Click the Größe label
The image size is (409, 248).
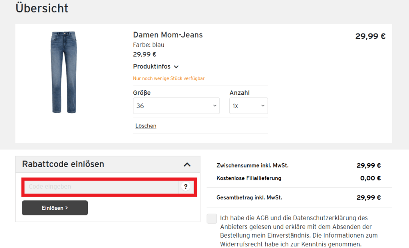click(x=142, y=93)
